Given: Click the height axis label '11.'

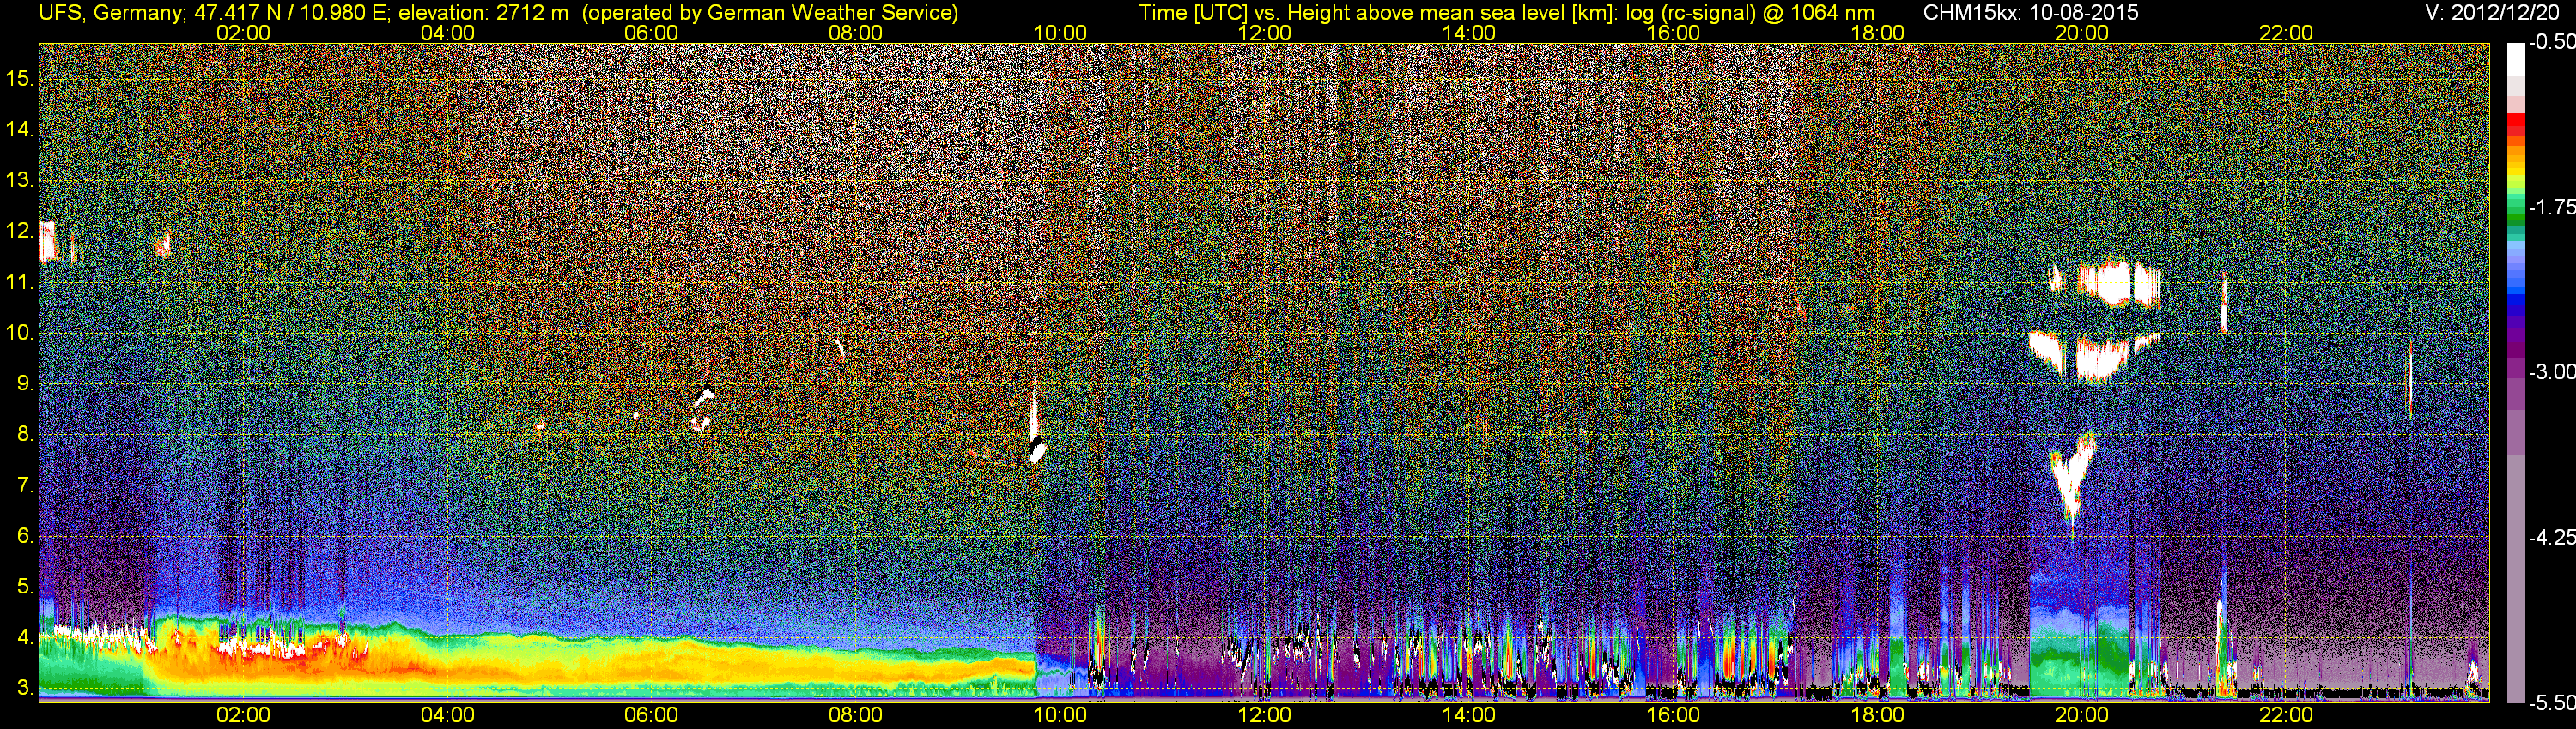Looking at the screenshot, I should click(x=20, y=281).
